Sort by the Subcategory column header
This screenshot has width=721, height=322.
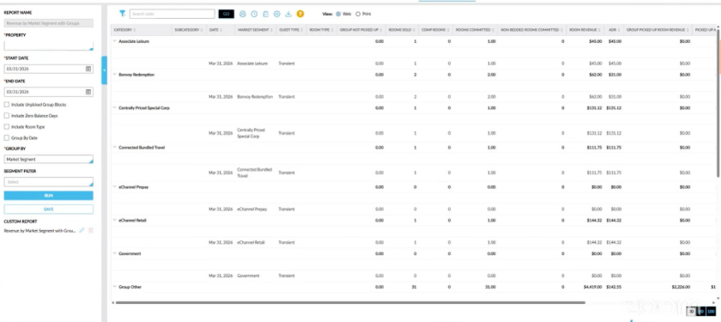pyautogui.click(x=189, y=30)
